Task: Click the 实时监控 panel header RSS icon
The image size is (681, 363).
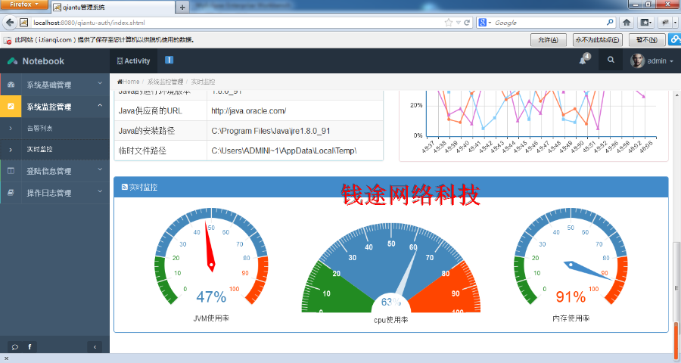Action: [x=124, y=187]
